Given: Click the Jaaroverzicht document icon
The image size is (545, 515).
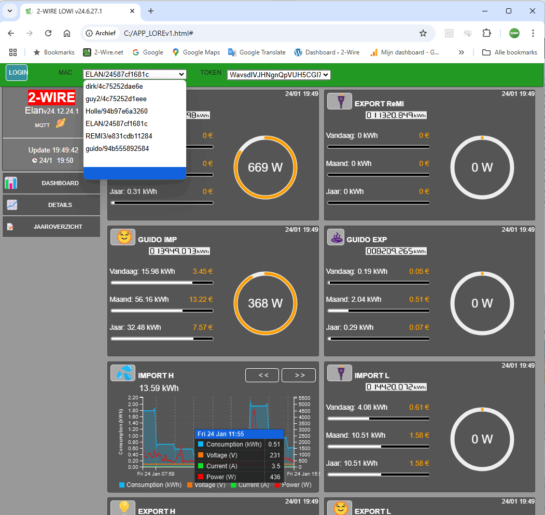Looking at the screenshot, I should tap(10, 227).
